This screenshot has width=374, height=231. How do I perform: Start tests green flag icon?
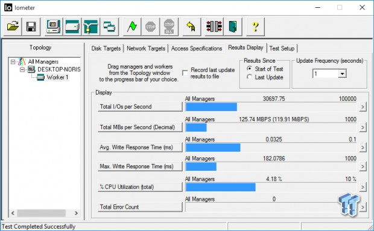tap(132, 27)
